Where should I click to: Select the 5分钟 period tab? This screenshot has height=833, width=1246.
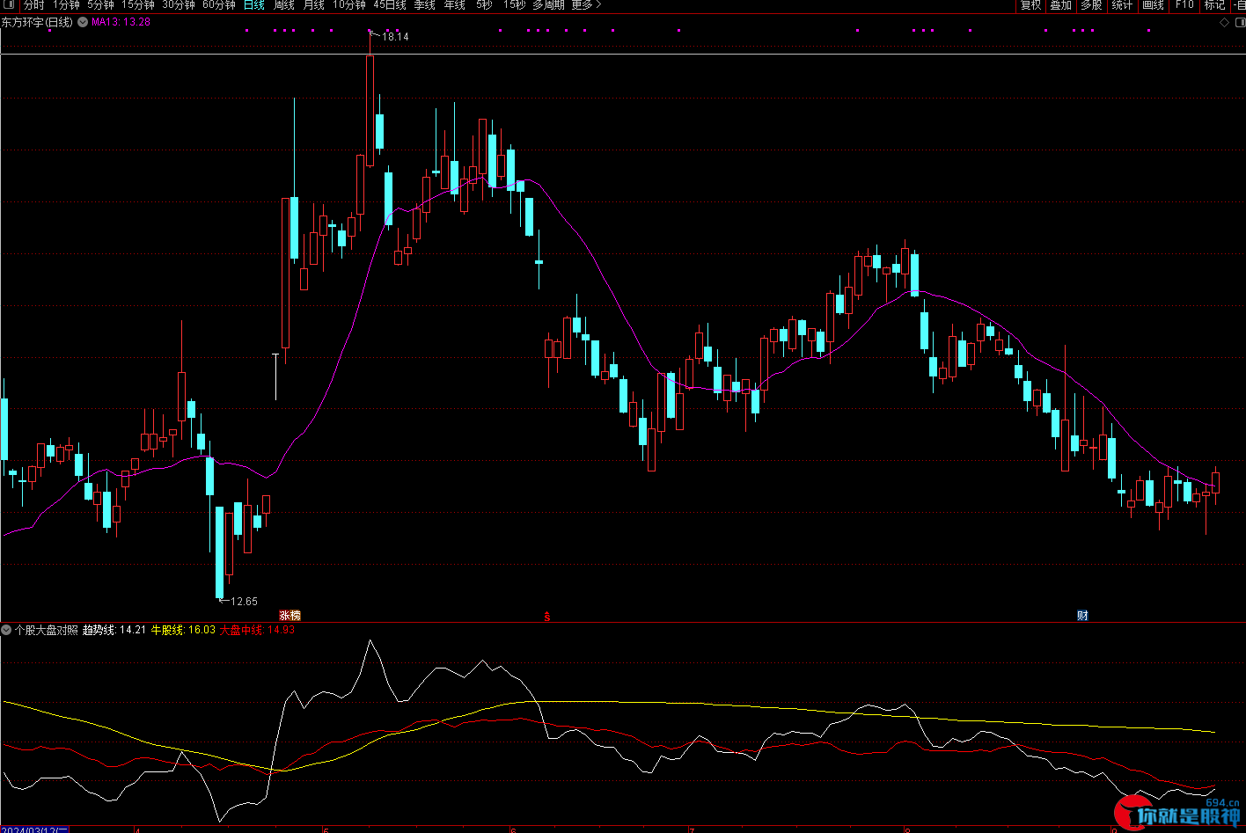[x=100, y=4]
